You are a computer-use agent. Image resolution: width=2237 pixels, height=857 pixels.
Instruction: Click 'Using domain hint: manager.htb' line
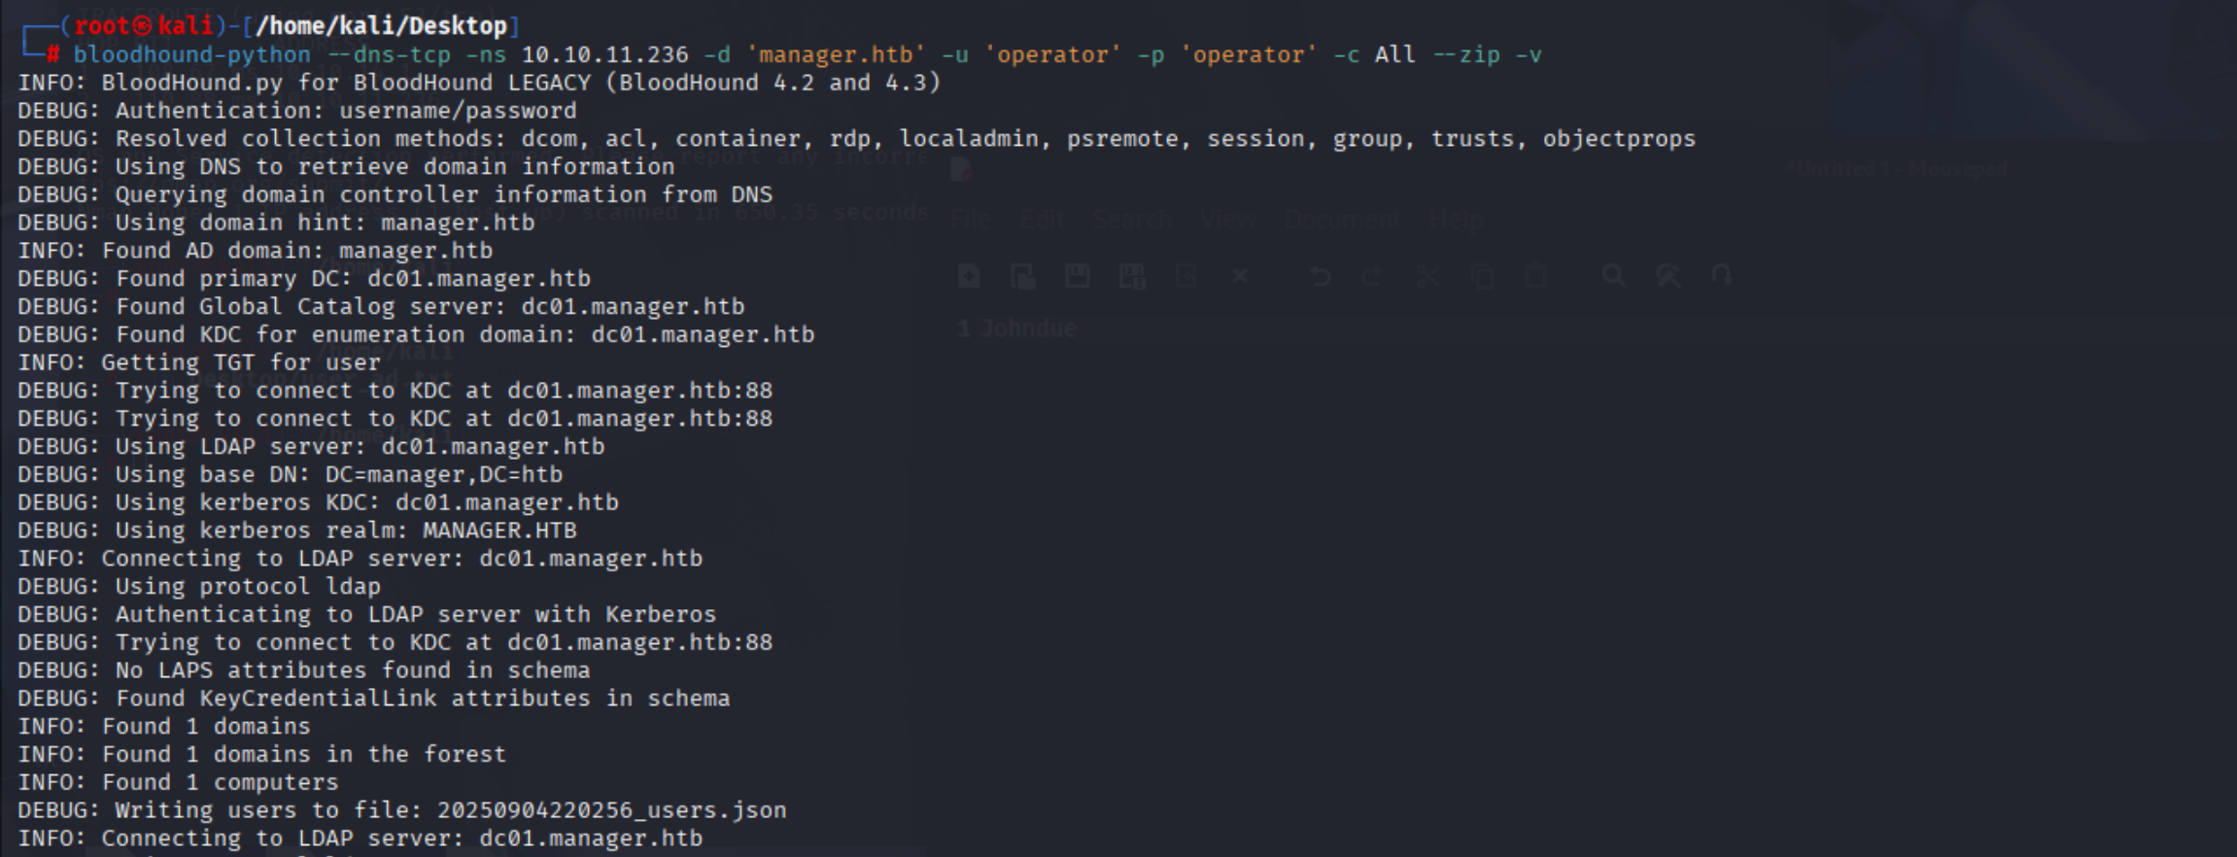click(x=276, y=223)
